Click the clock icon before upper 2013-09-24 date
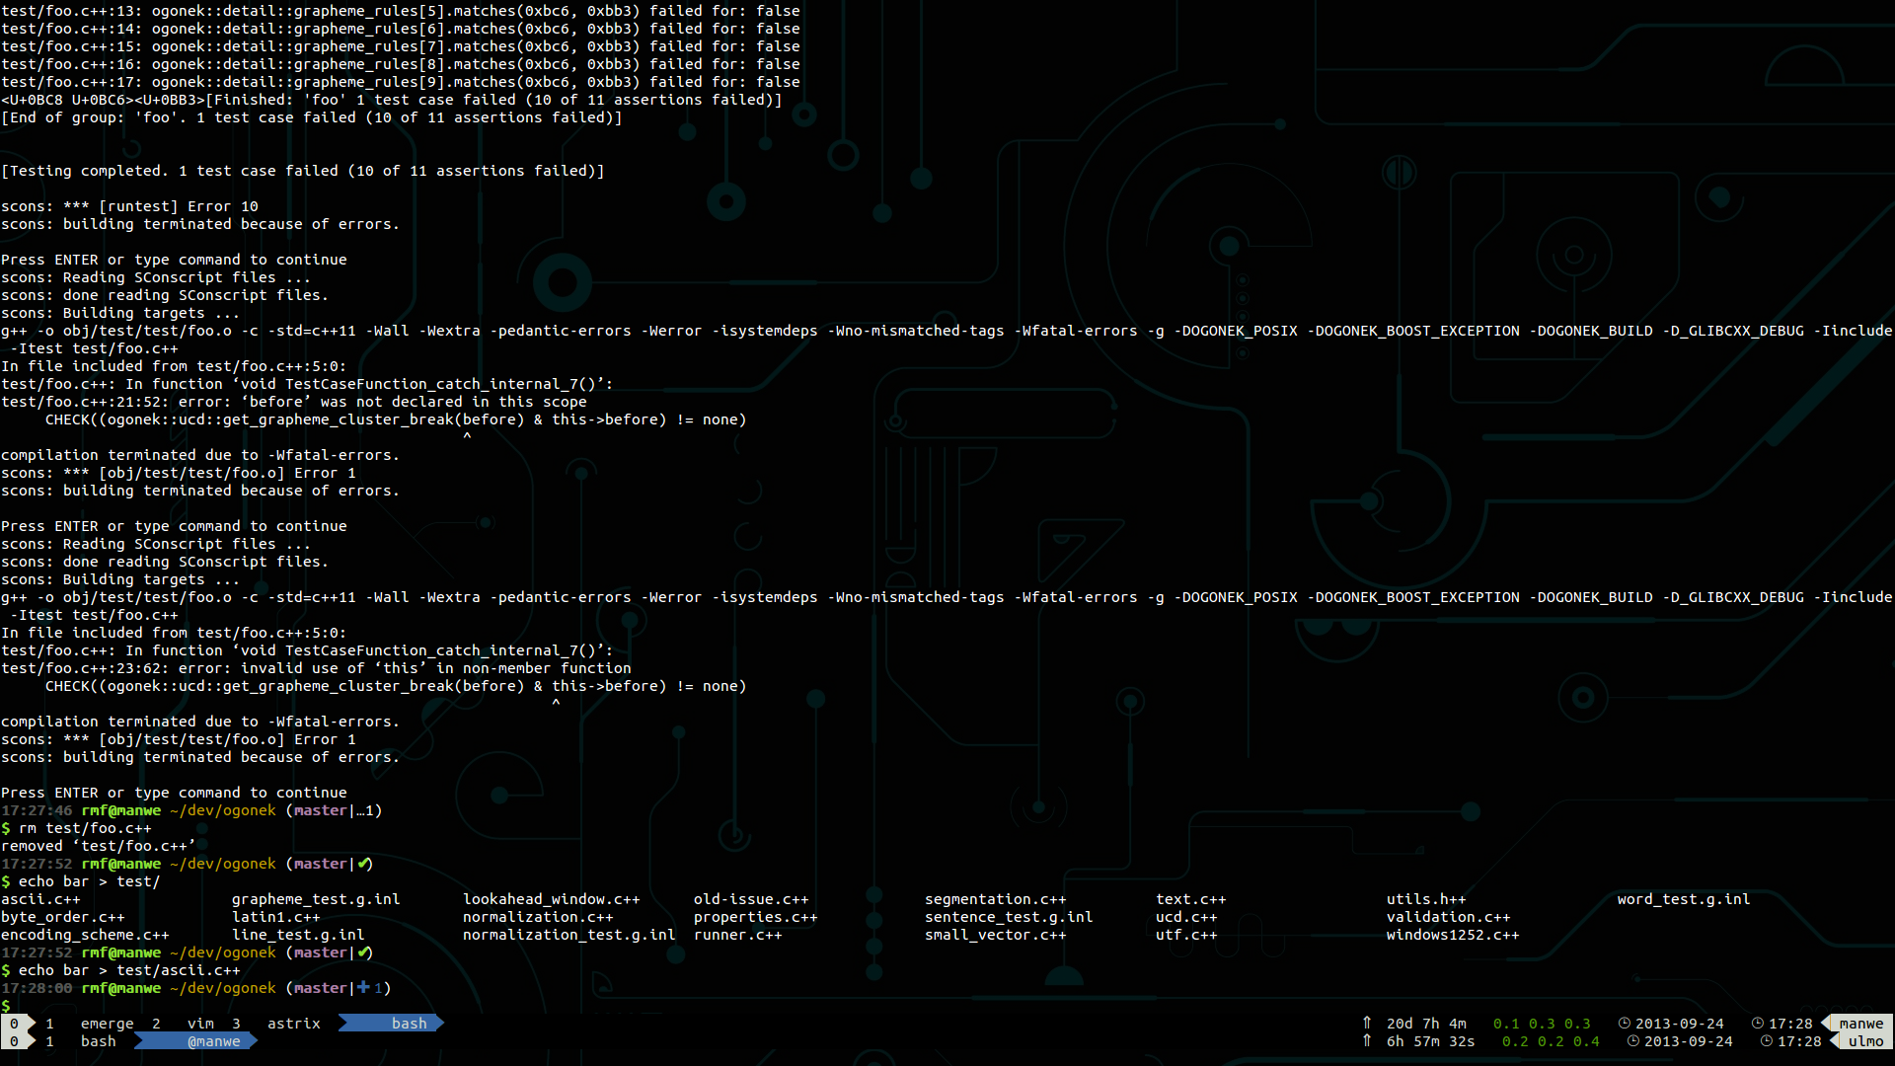 1625,1024
